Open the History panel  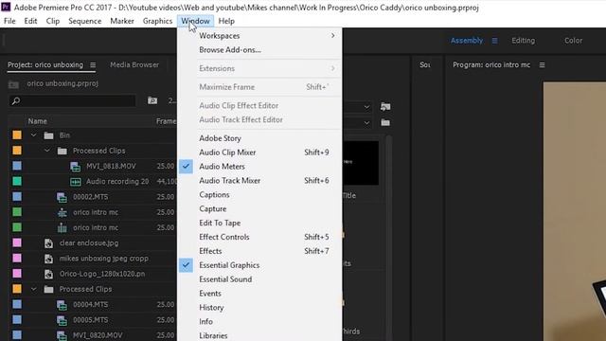tap(259, 307)
